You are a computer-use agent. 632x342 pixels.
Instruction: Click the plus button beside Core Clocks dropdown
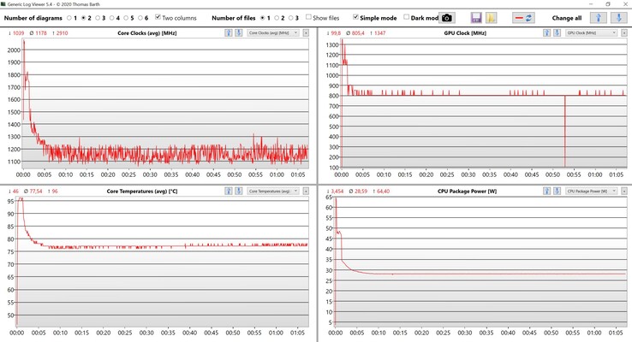307,32
